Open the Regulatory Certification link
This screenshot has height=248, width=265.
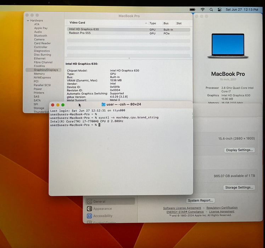point(222,208)
